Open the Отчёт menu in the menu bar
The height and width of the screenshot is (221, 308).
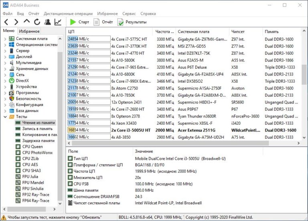pyautogui.click(x=34, y=14)
